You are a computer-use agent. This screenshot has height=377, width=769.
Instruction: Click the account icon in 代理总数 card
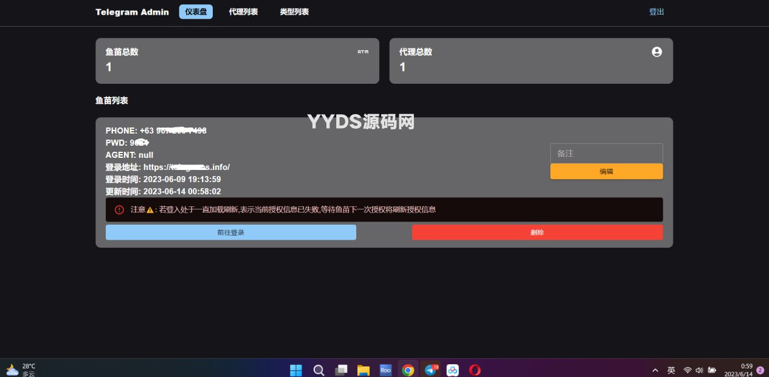[x=657, y=52]
